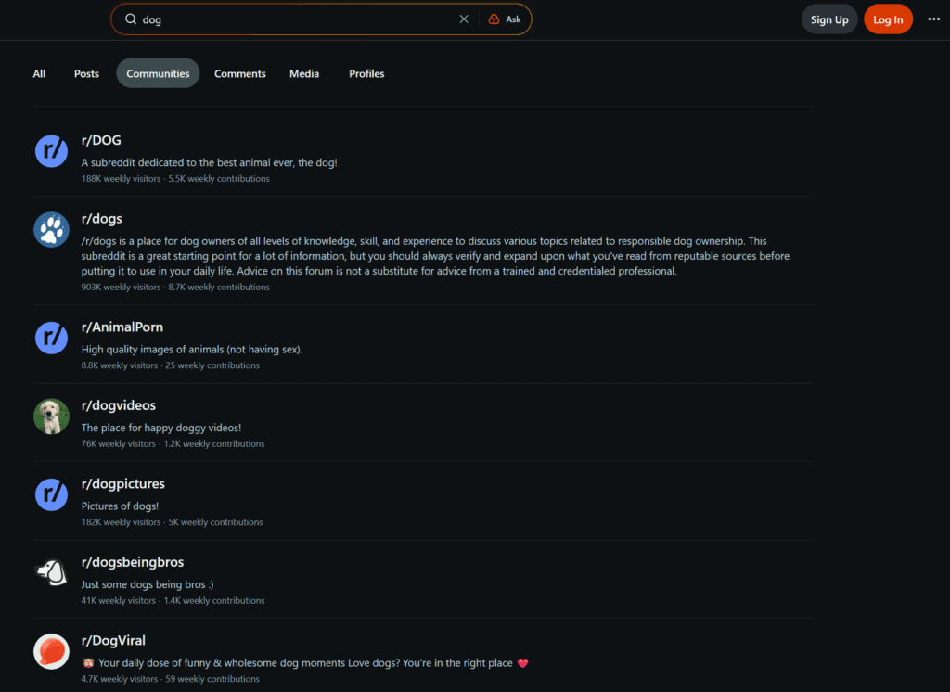This screenshot has height=692, width=950.
Task: Switch to the Comments tab
Action: coord(240,73)
